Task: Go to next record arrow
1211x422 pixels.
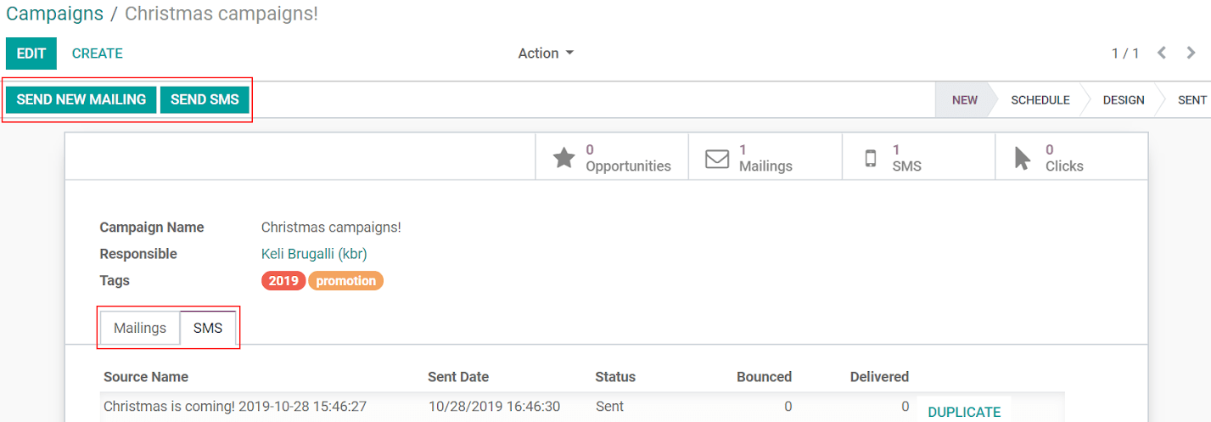Action: (x=1191, y=53)
